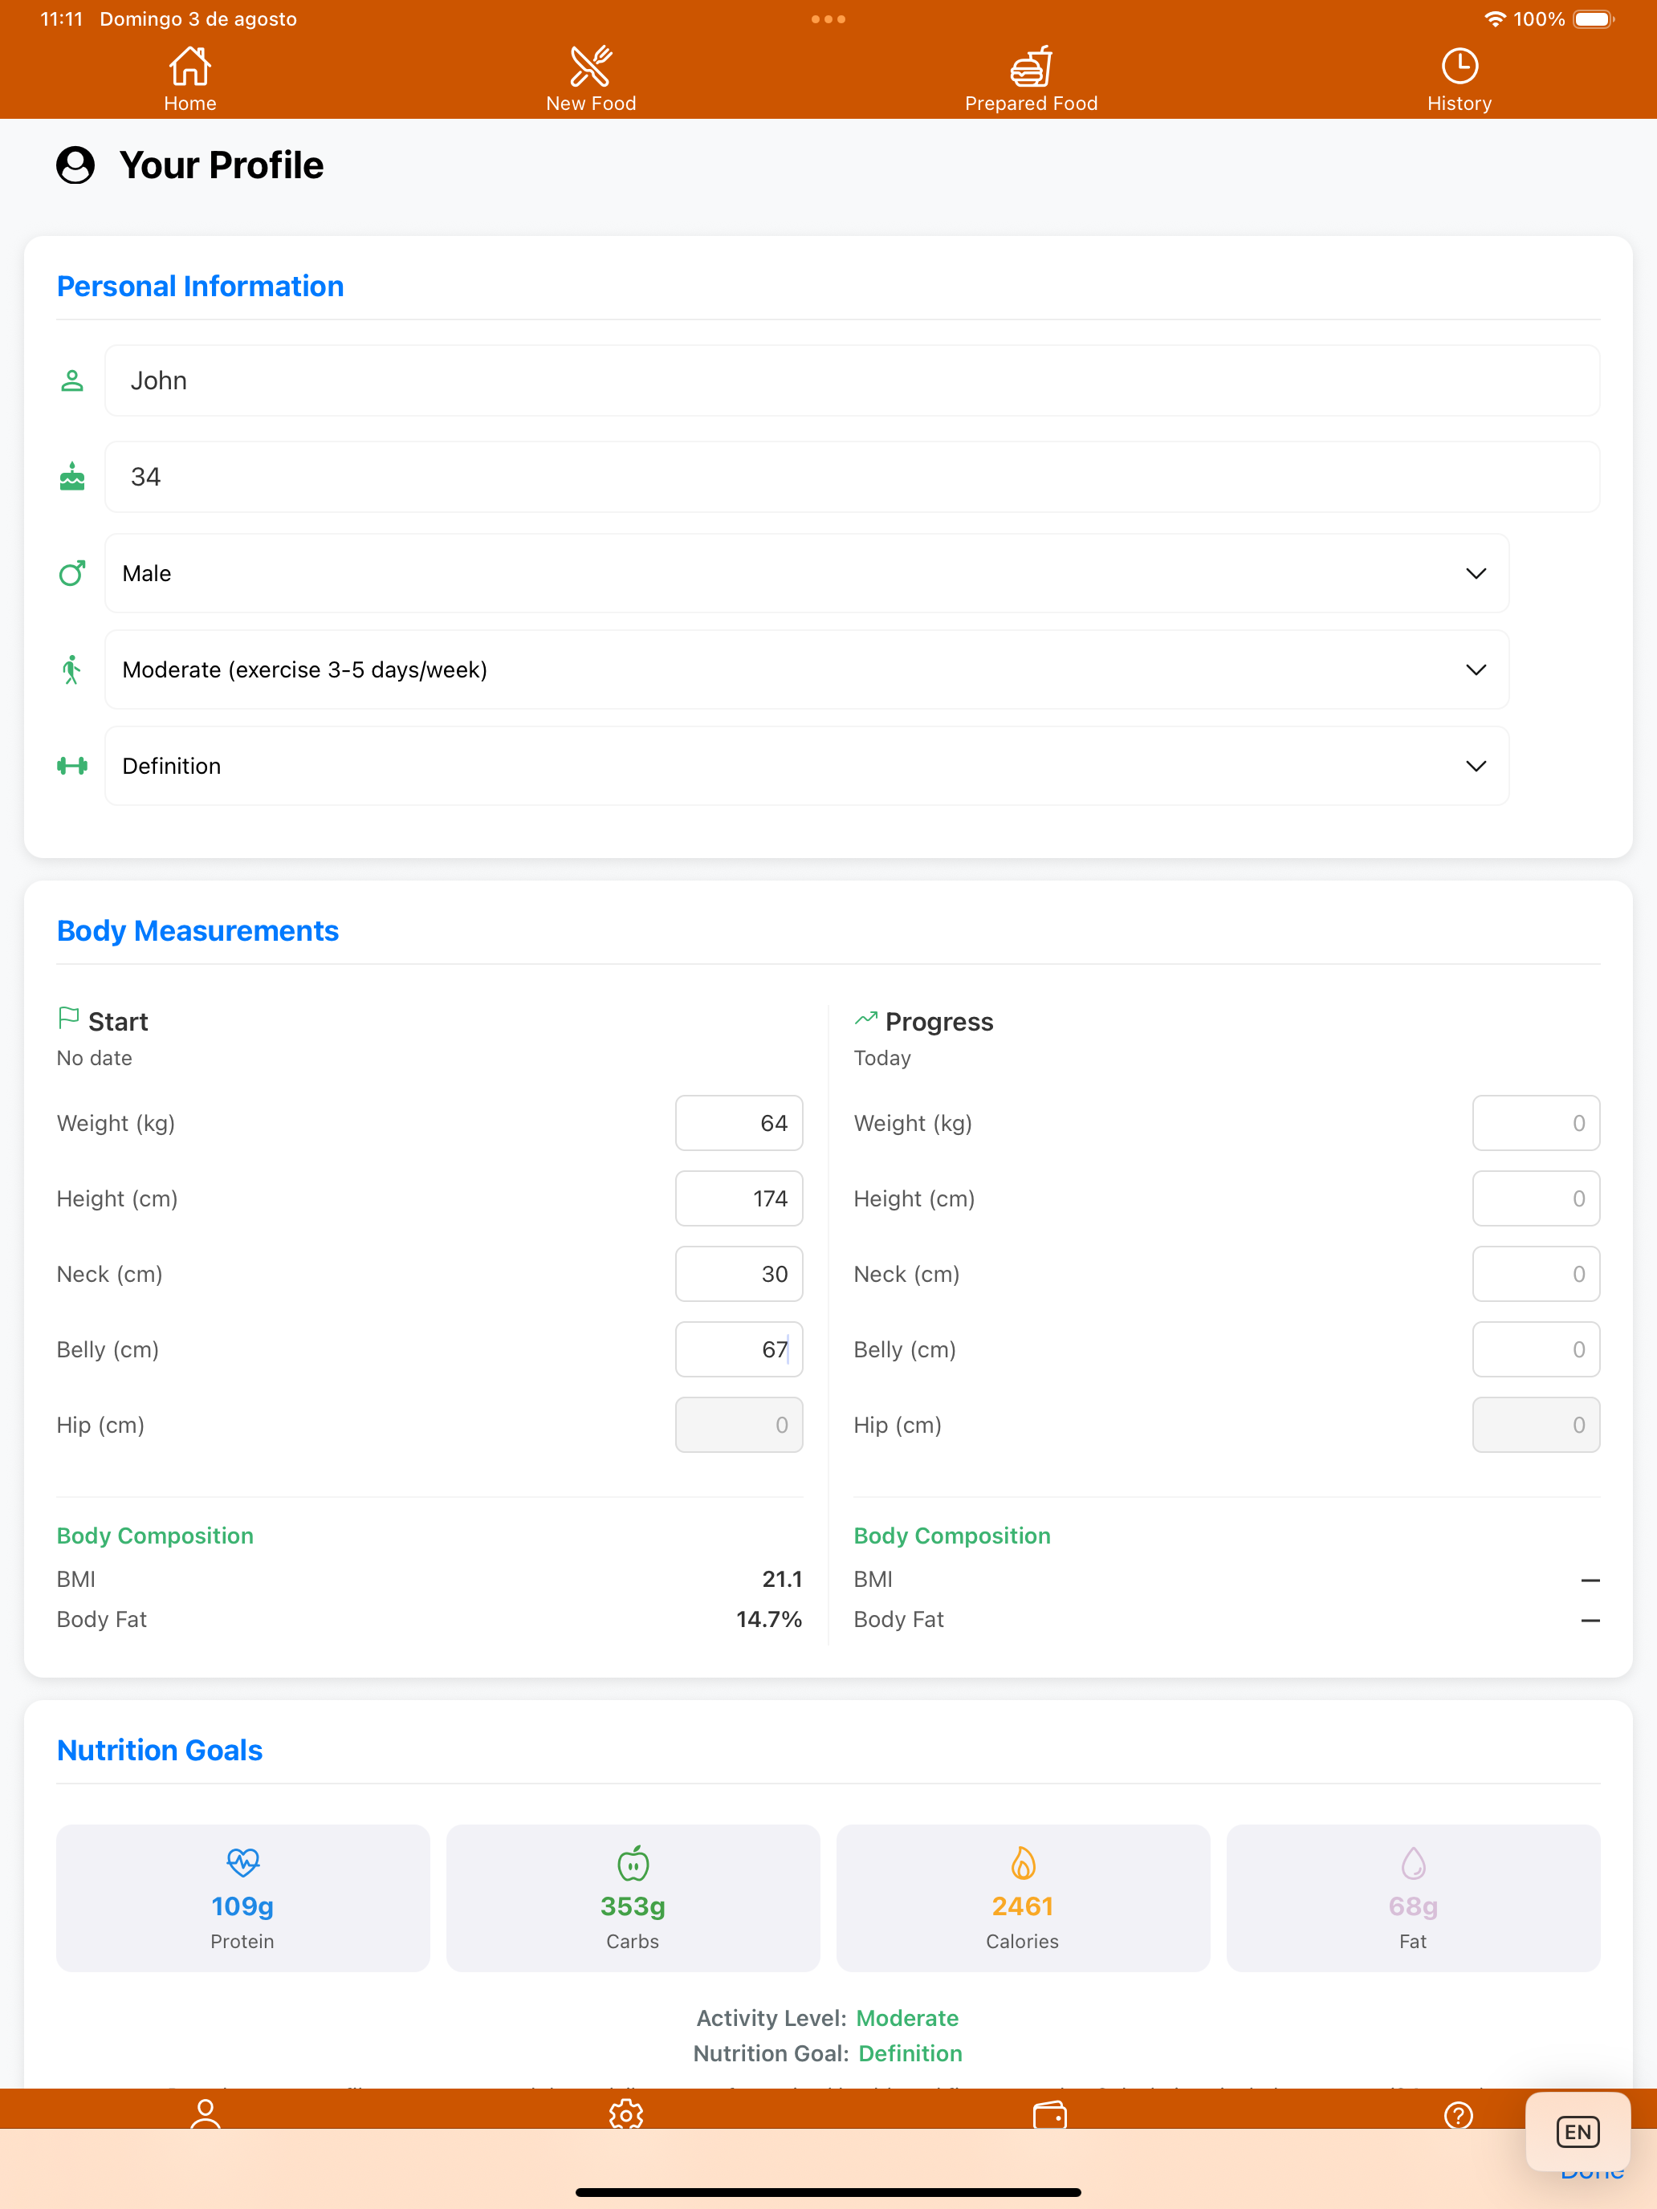1657x2209 pixels.
Task: Edit Start weight field 64
Action: (x=739, y=1122)
